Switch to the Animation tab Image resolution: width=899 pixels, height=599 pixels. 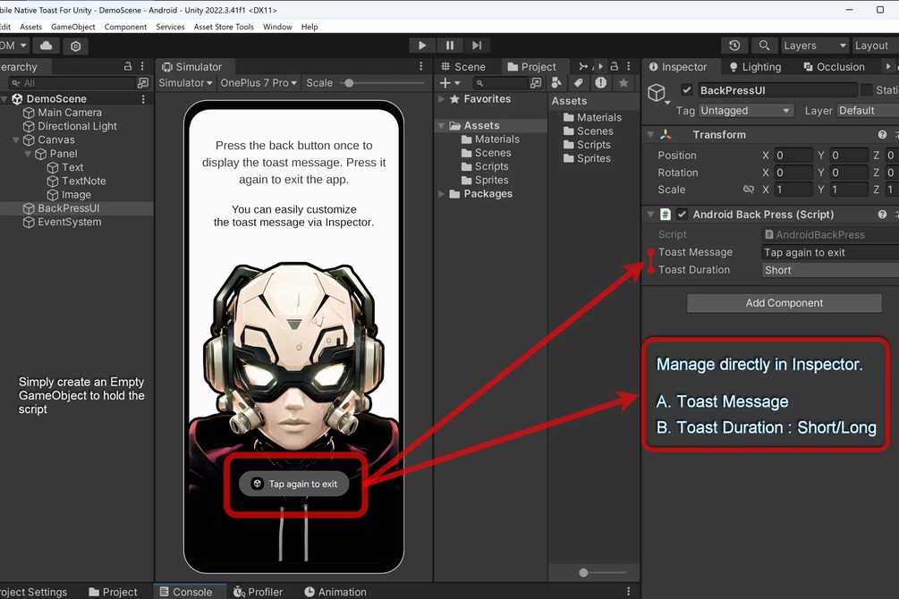click(335, 592)
